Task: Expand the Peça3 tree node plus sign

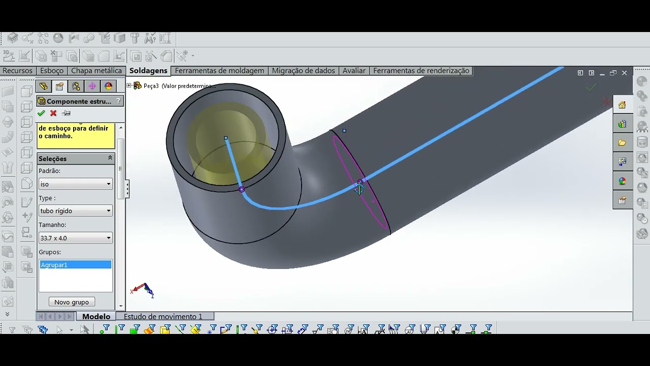Action: click(x=129, y=85)
